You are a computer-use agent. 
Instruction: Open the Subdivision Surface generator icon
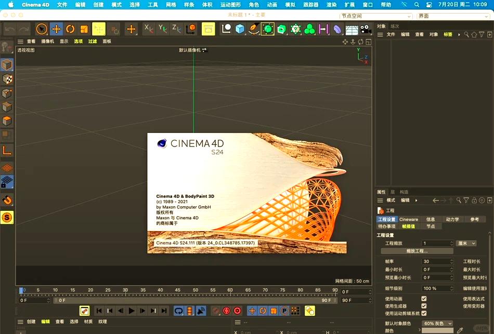click(x=267, y=29)
